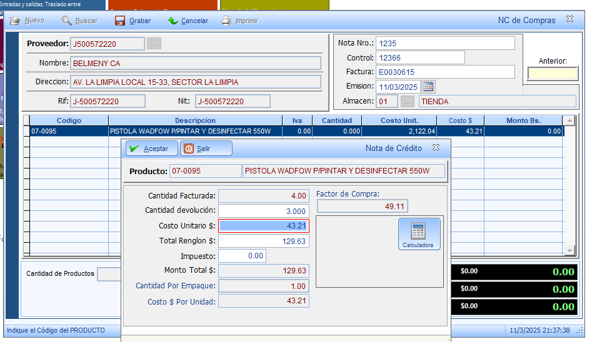Click the Buscar magnifier icon
Viewport: 592px width, 342px height.
coord(67,21)
